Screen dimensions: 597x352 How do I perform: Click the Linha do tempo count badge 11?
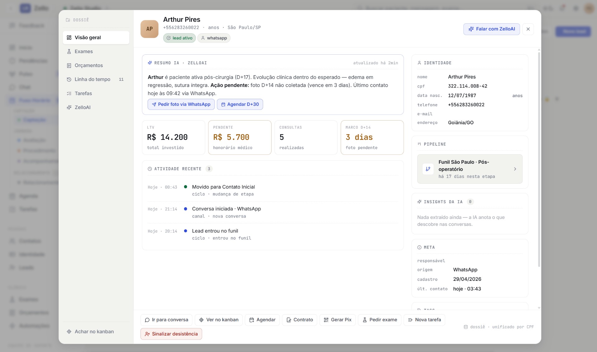(121, 80)
